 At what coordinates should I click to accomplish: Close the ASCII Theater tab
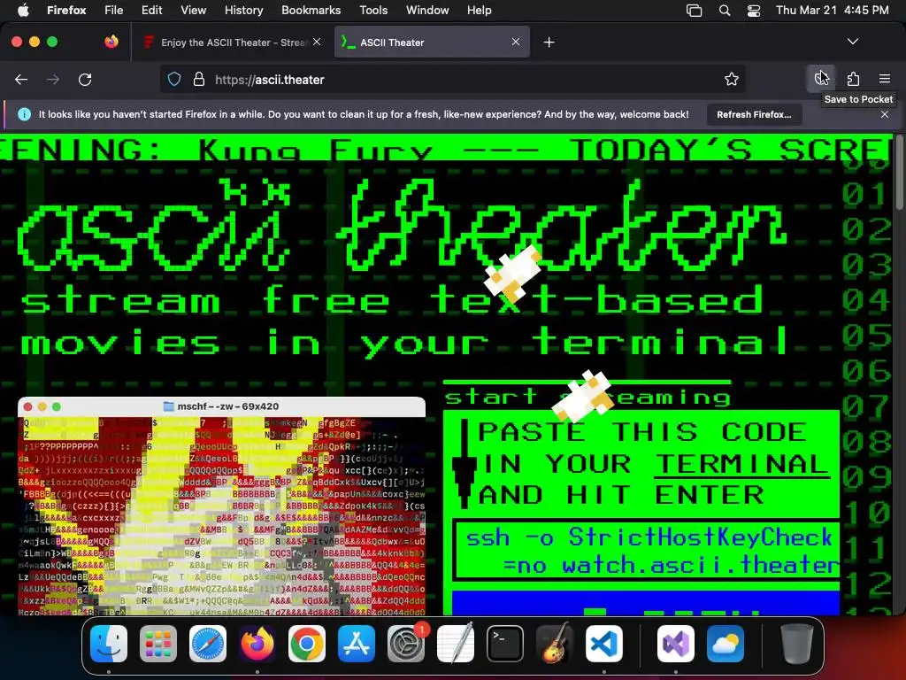click(516, 42)
